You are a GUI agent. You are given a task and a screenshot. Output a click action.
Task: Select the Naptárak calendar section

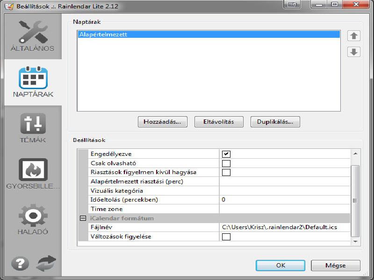click(x=33, y=82)
